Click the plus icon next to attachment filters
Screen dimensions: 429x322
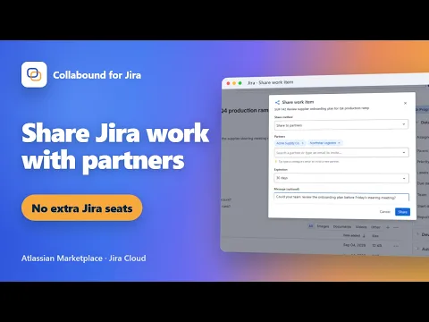click(388, 227)
